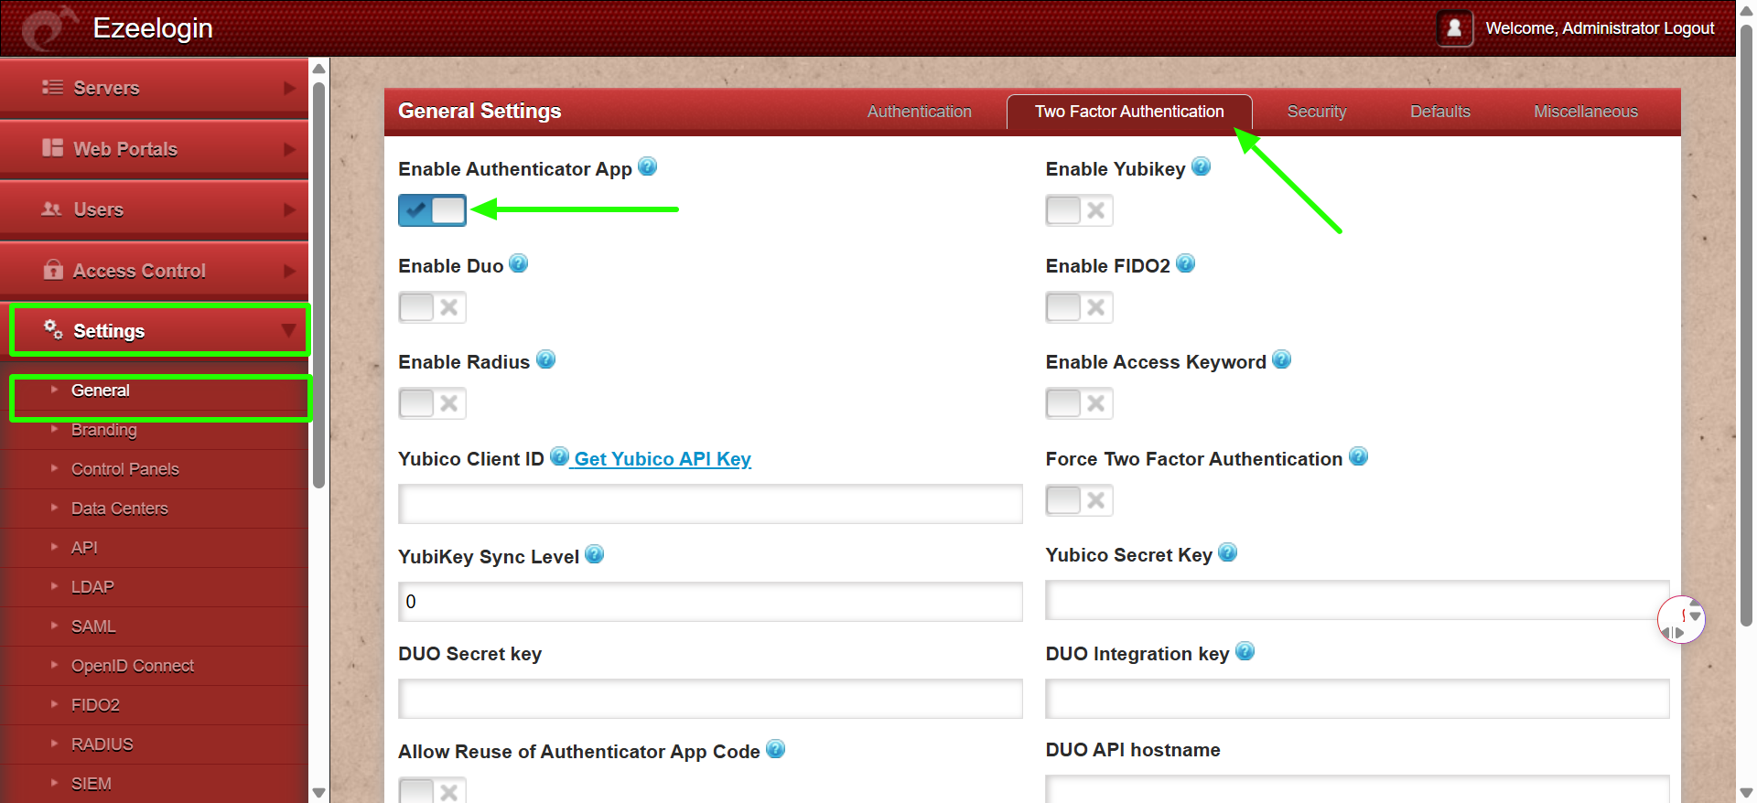Image resolution: width=1757 pixels, height=803 pixels.
Task: Open help tooltip for Enable FIDO2
Action: [x=1185, y=263]
